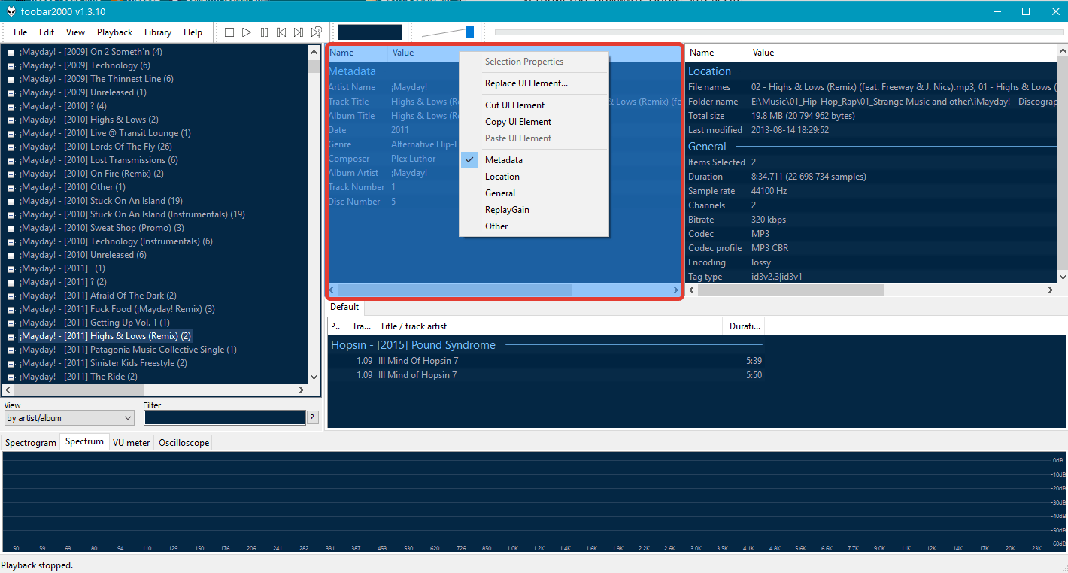Enable ReplayGain section in context menu
The image size is (1068, 573).
point(533,210)
